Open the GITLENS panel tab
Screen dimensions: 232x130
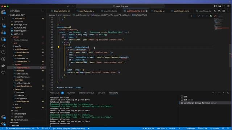(101, 93)
